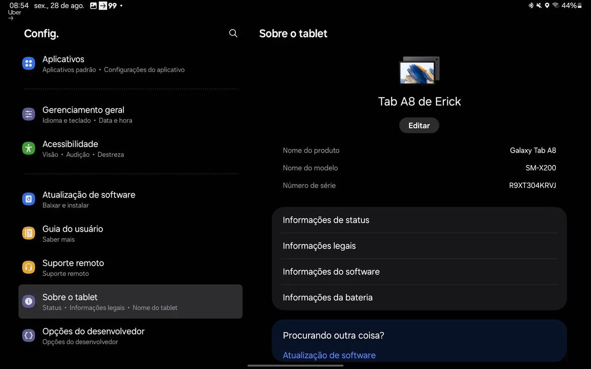Tap the Galaxy Tab A8 device image
591x369 pixels.
pos(419,70)
